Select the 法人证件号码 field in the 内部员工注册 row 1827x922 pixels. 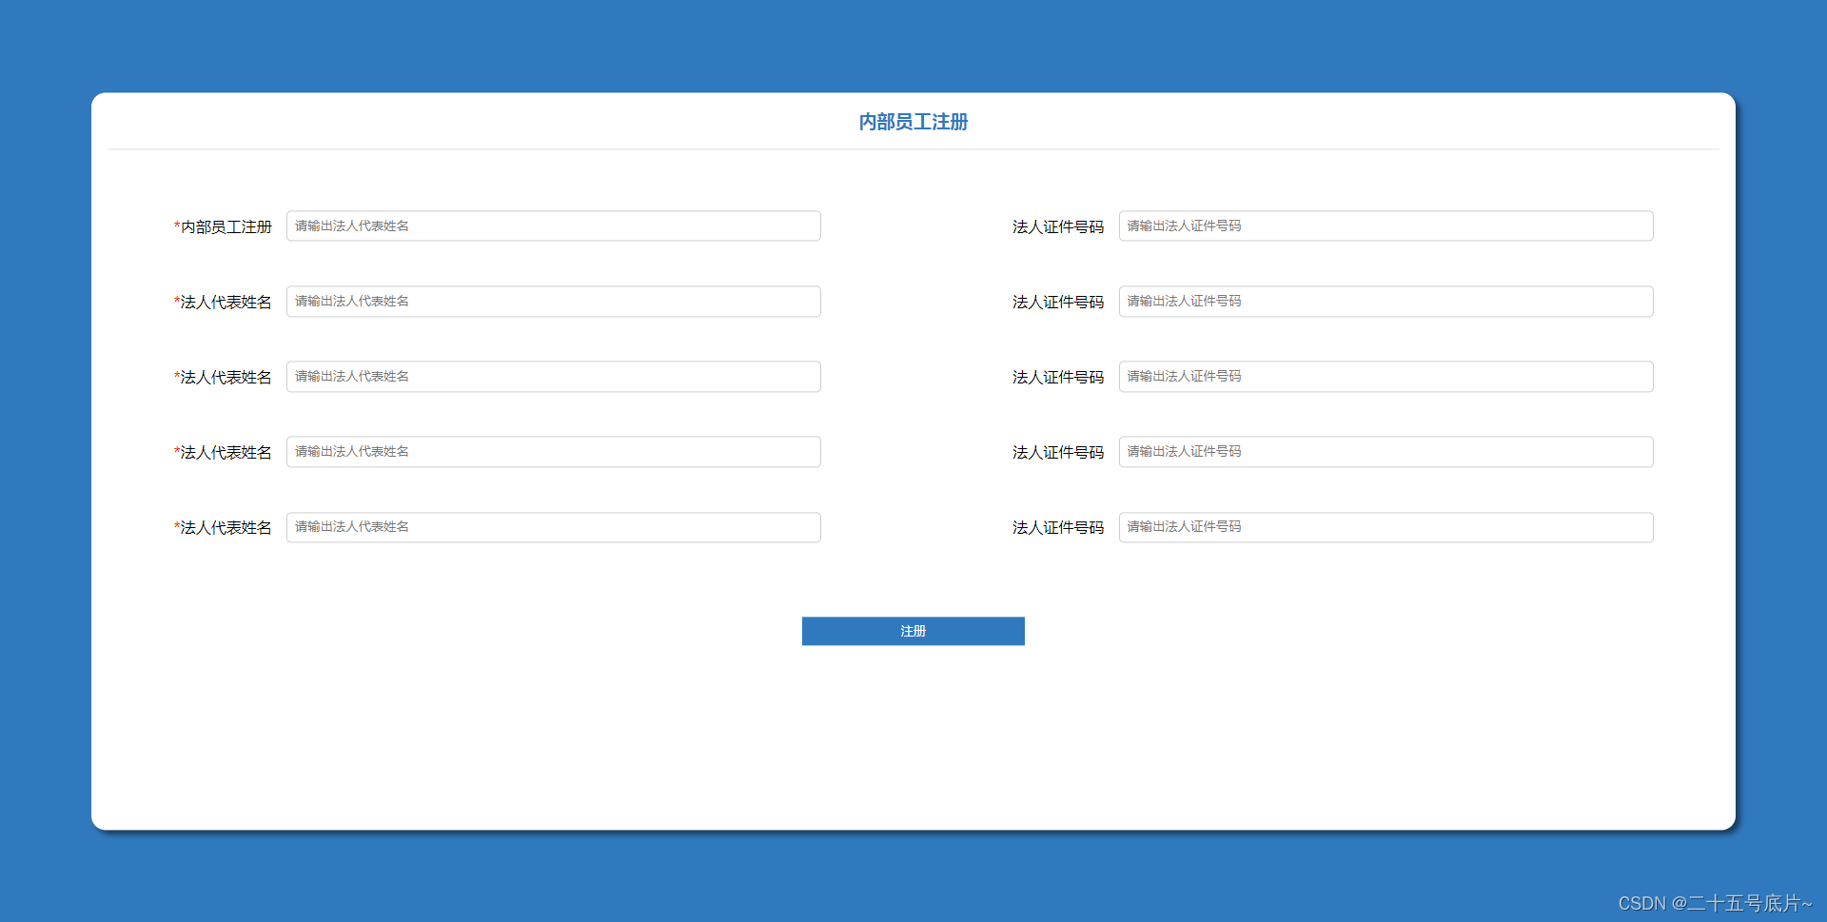click(x=1385, y=226)
